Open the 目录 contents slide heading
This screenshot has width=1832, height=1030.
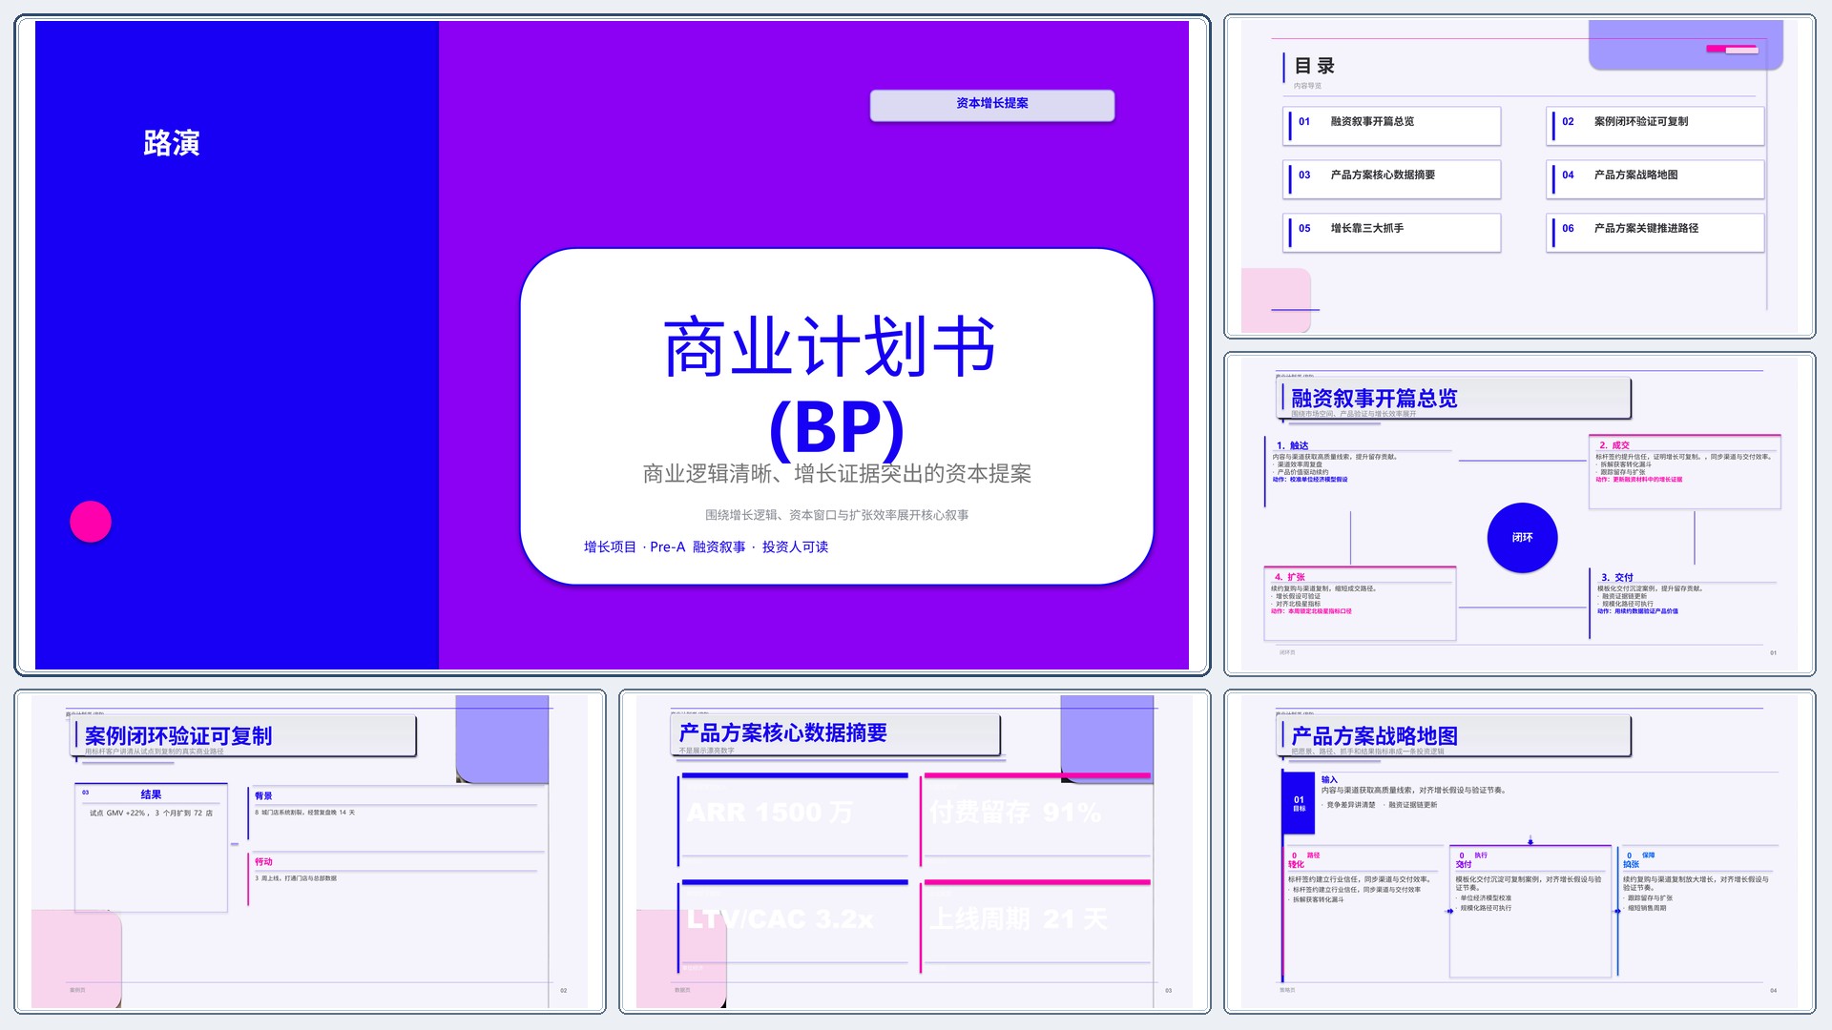pyautogui.click(x=1314, y=67)
